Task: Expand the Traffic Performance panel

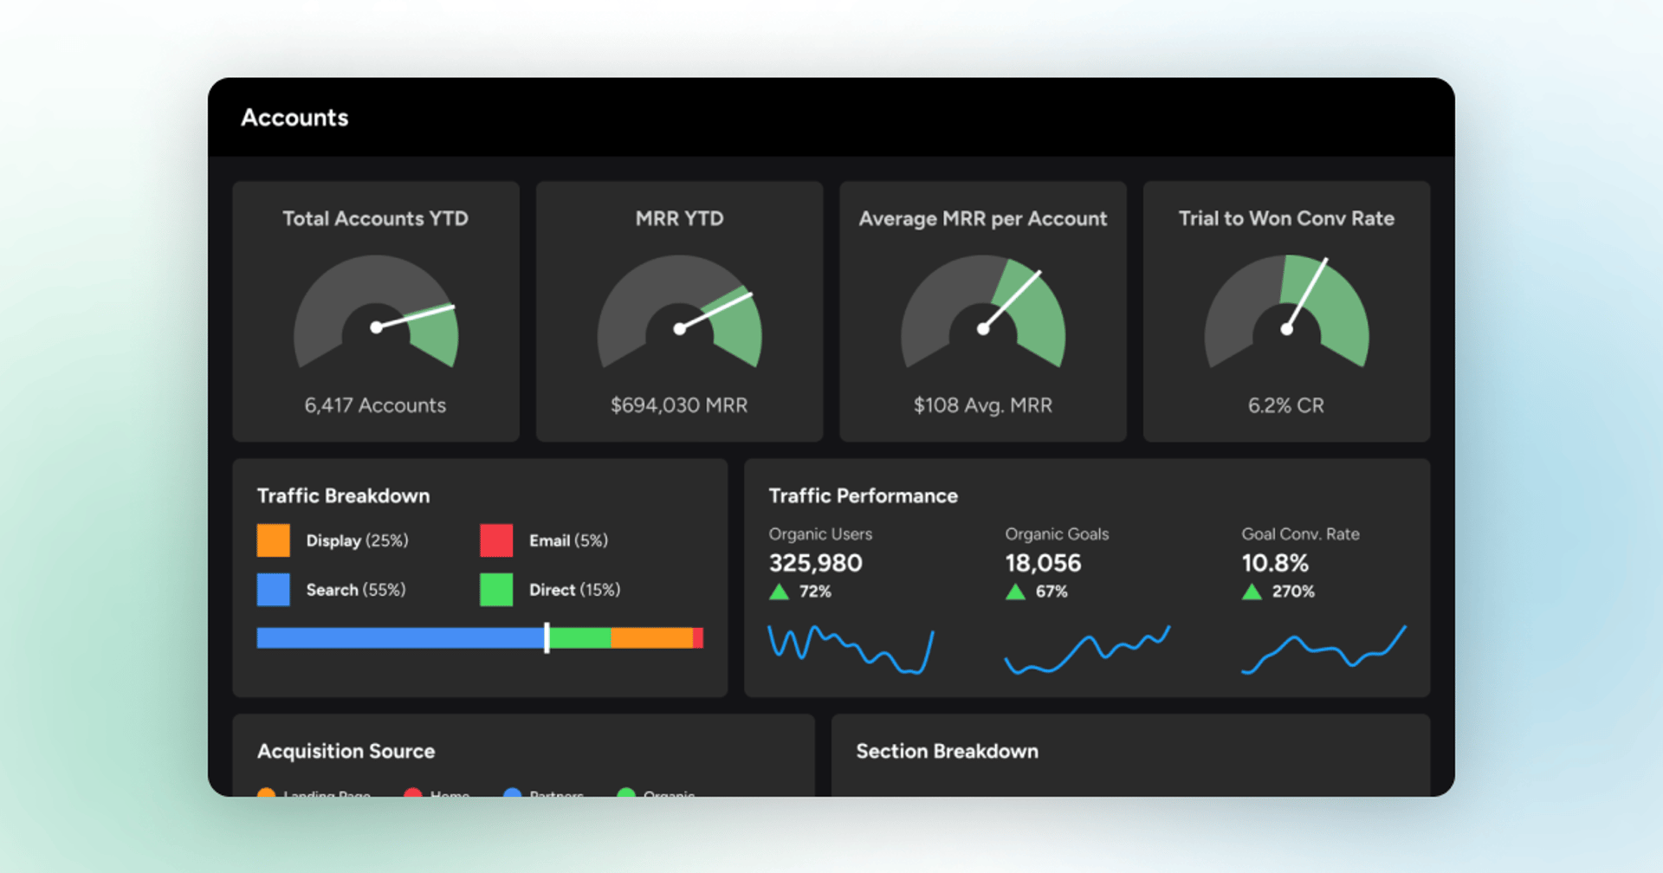Action: click(x=863, y=495)
